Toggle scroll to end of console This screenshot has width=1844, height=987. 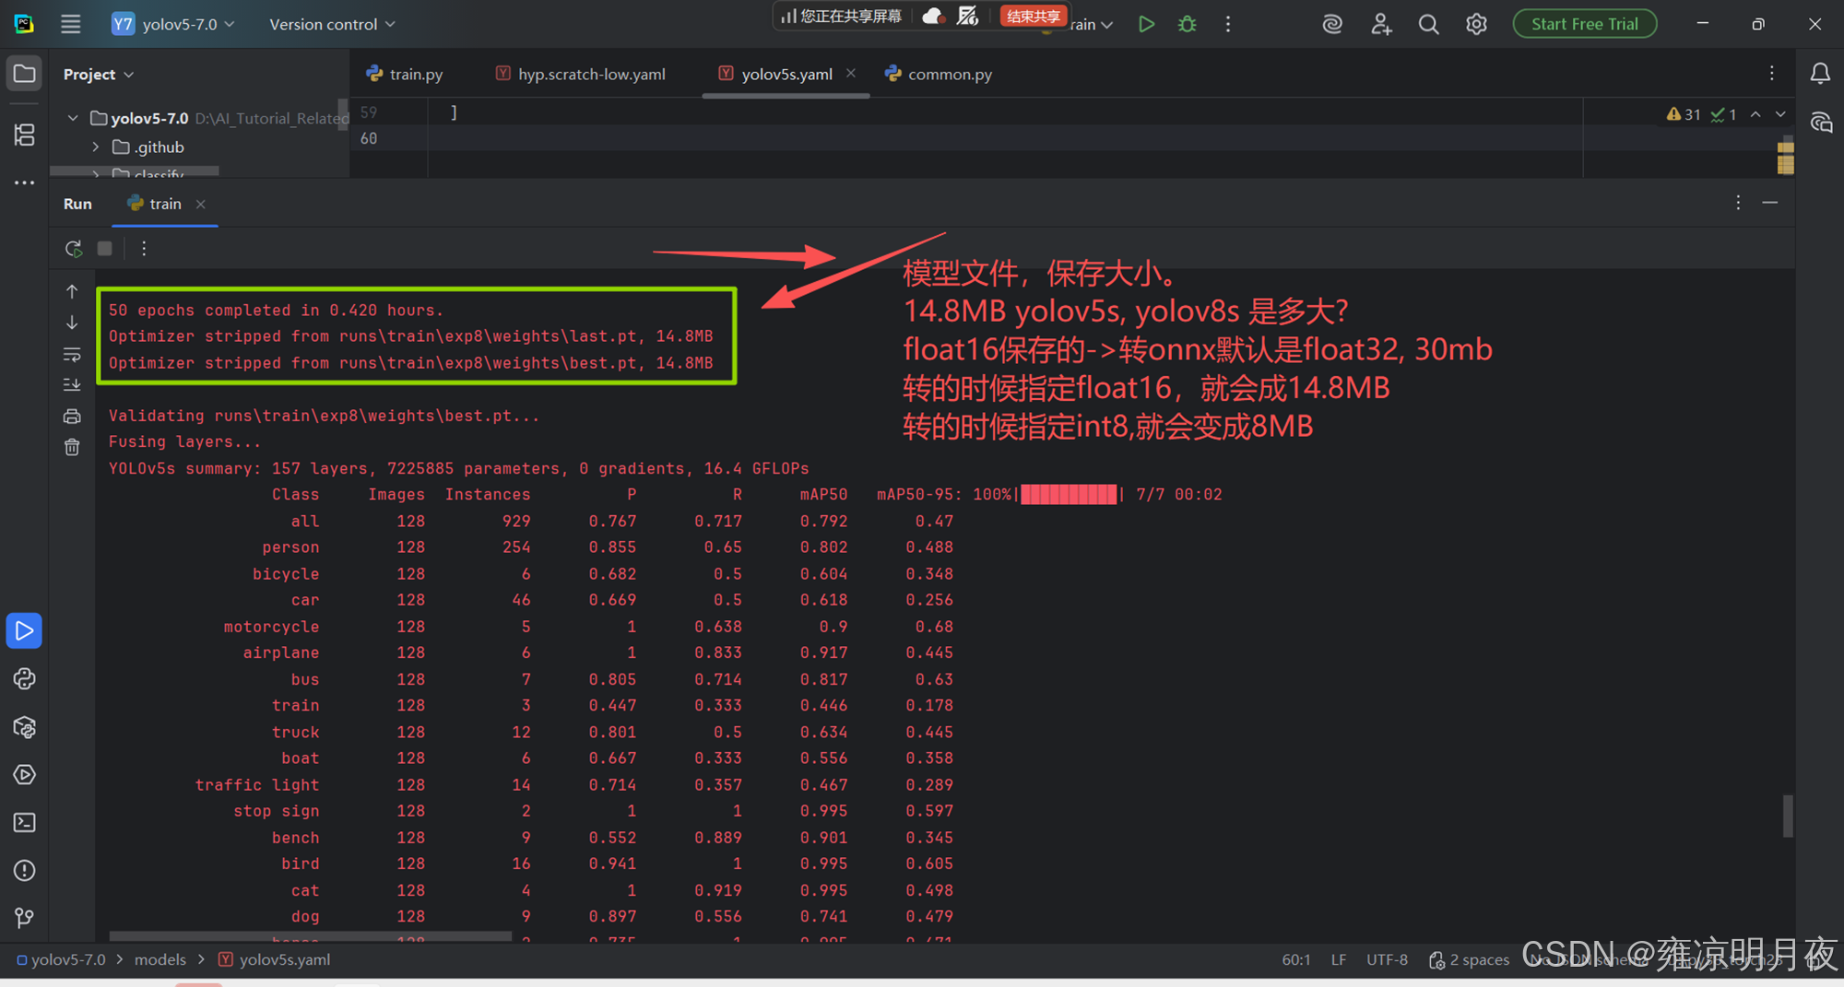point(72,384)
